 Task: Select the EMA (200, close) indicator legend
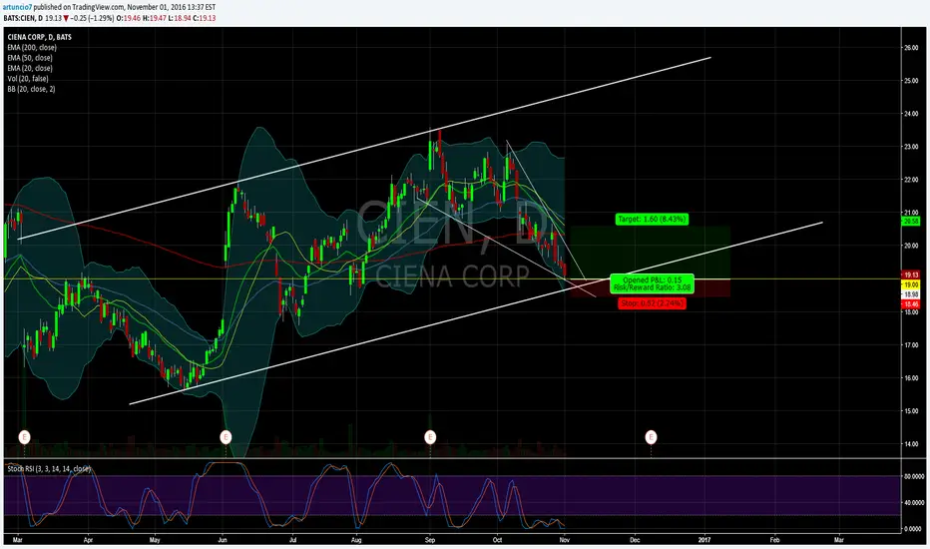(x=32, y=48)
